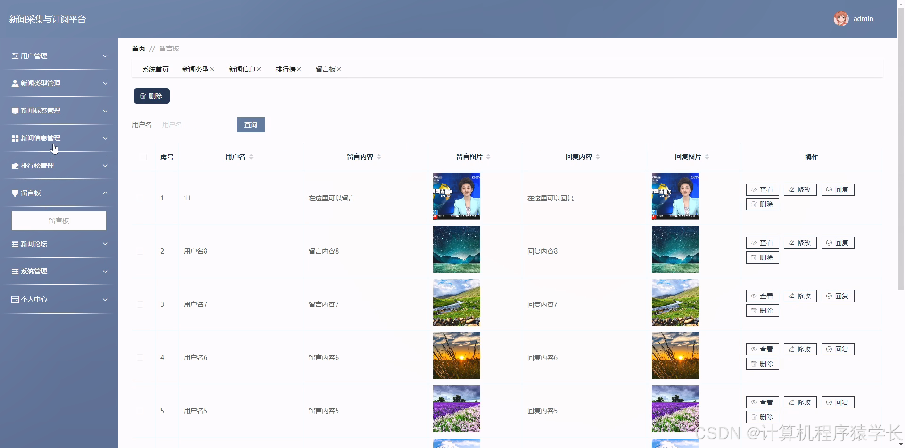Toggle the select-all header checkbox

click(143, 157)
